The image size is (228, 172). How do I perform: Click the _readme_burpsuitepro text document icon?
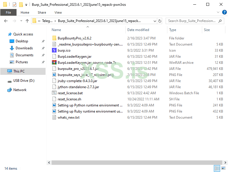(x=54, y=44)
